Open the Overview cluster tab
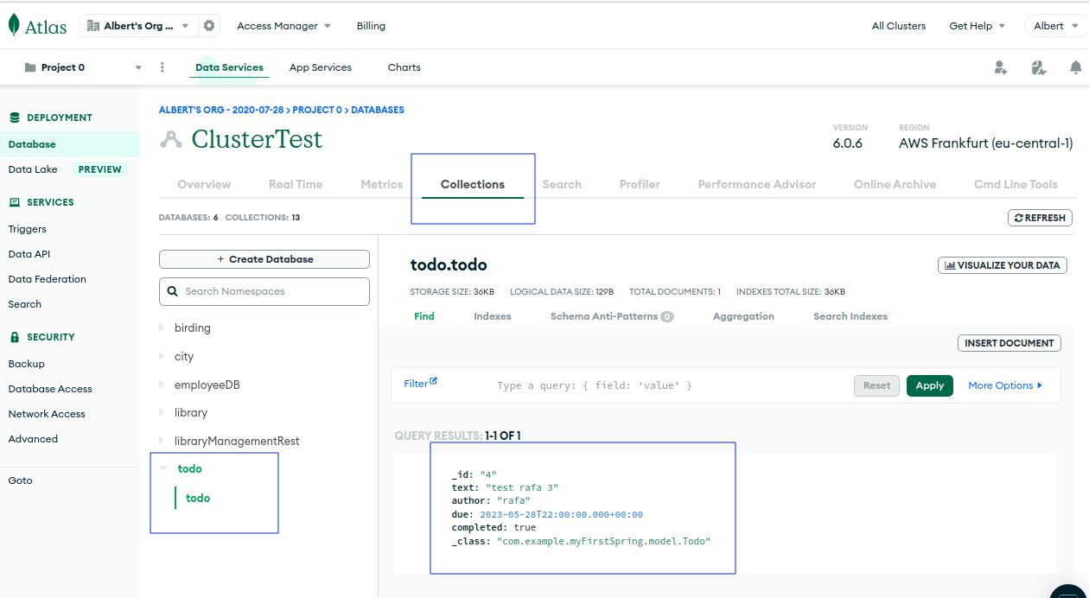 coord(204,184)
